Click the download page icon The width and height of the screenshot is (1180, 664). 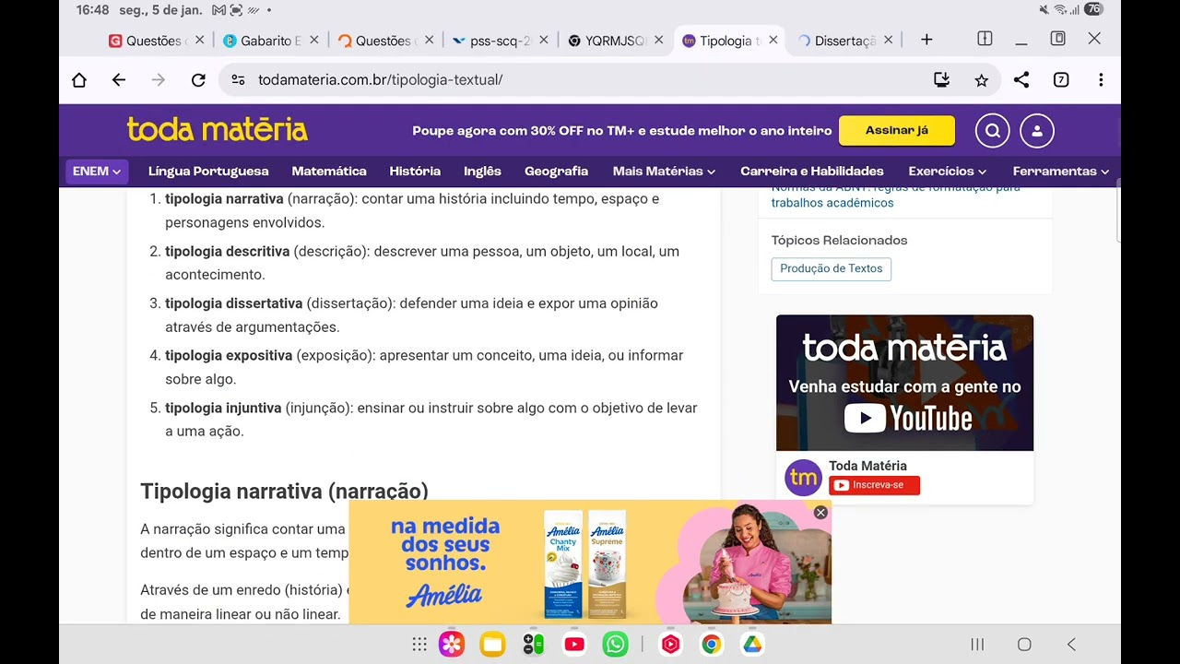coord(941,80)
